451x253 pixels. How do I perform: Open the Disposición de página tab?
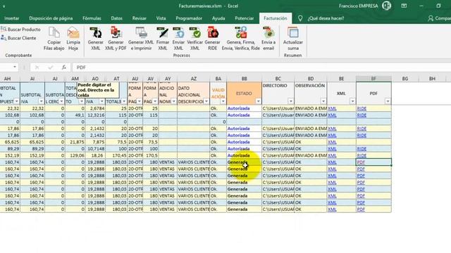(51, 18)
